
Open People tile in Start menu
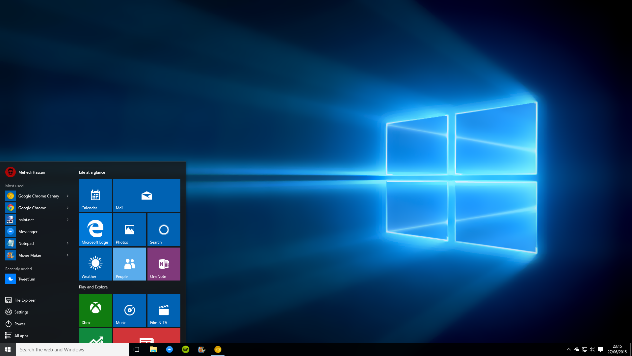coord(129,264)
